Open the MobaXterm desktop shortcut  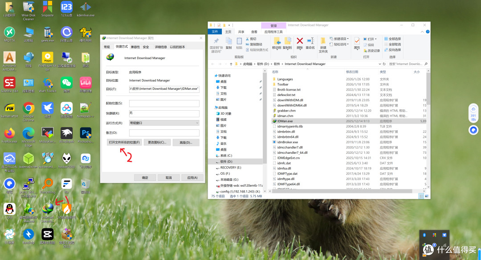click(x=48, y=136)
